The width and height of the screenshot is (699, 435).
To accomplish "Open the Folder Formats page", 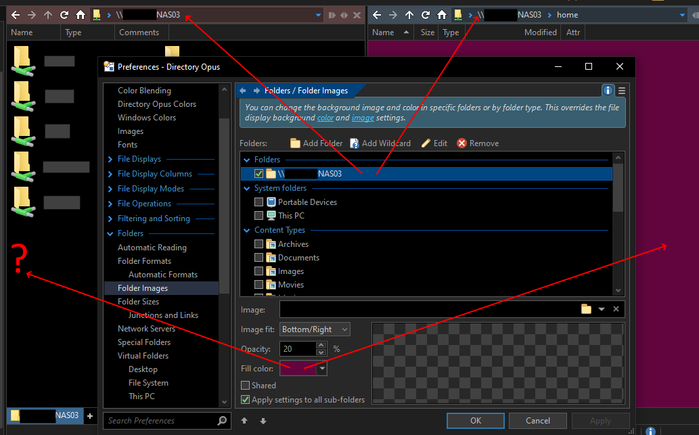I will (144, 260).
